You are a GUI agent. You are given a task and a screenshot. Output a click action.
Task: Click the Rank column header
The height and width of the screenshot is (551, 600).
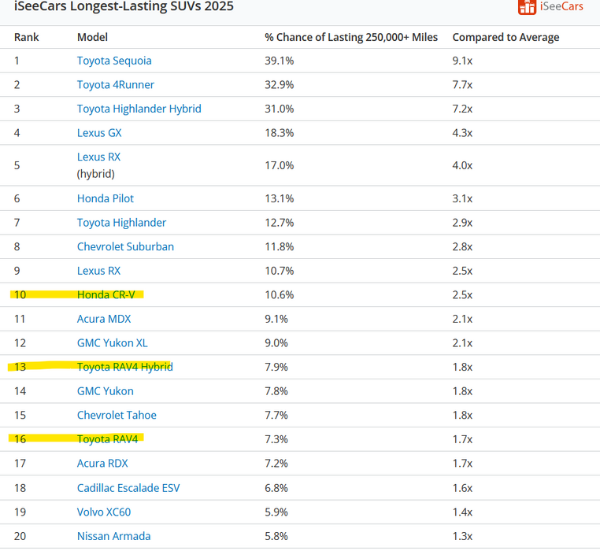(x=26, y=37)
